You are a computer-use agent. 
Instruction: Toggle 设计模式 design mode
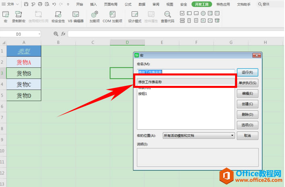pyautogui.click(x=134, y=16)
